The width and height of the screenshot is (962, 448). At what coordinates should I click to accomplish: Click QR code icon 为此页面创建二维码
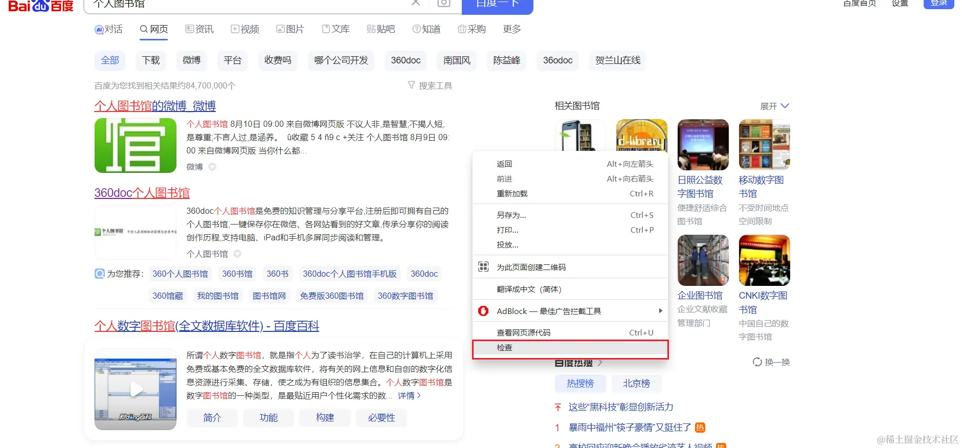[483, 266]
